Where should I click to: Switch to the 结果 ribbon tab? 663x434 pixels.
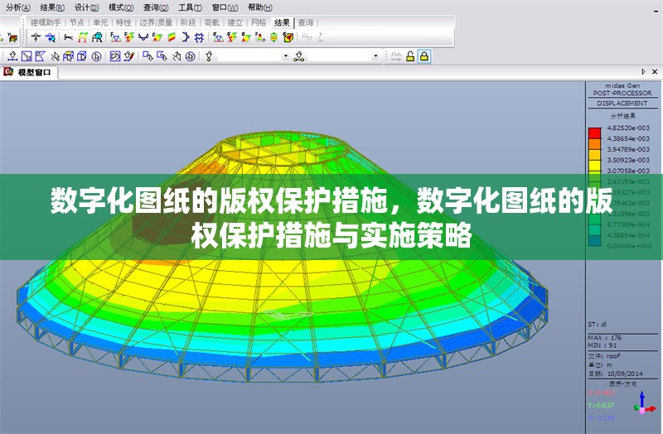click(282, 22)
